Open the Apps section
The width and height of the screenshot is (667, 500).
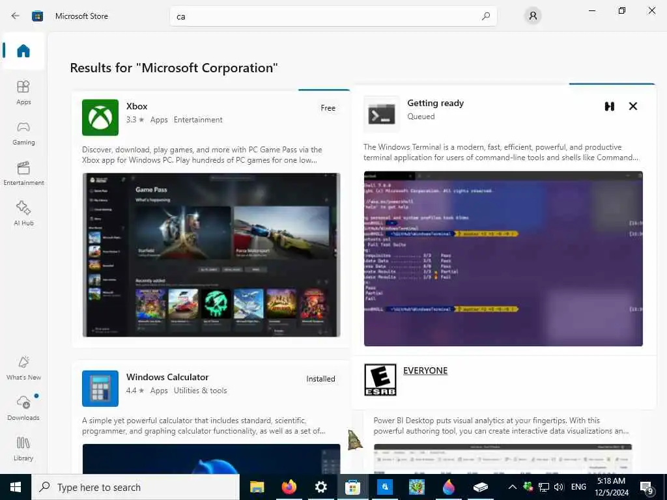pos(23,92)
